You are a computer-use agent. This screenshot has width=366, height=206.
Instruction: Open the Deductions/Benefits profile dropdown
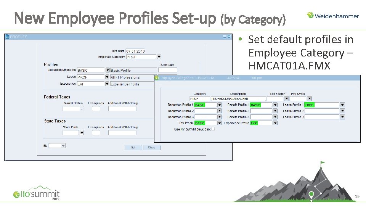[108, 70]
